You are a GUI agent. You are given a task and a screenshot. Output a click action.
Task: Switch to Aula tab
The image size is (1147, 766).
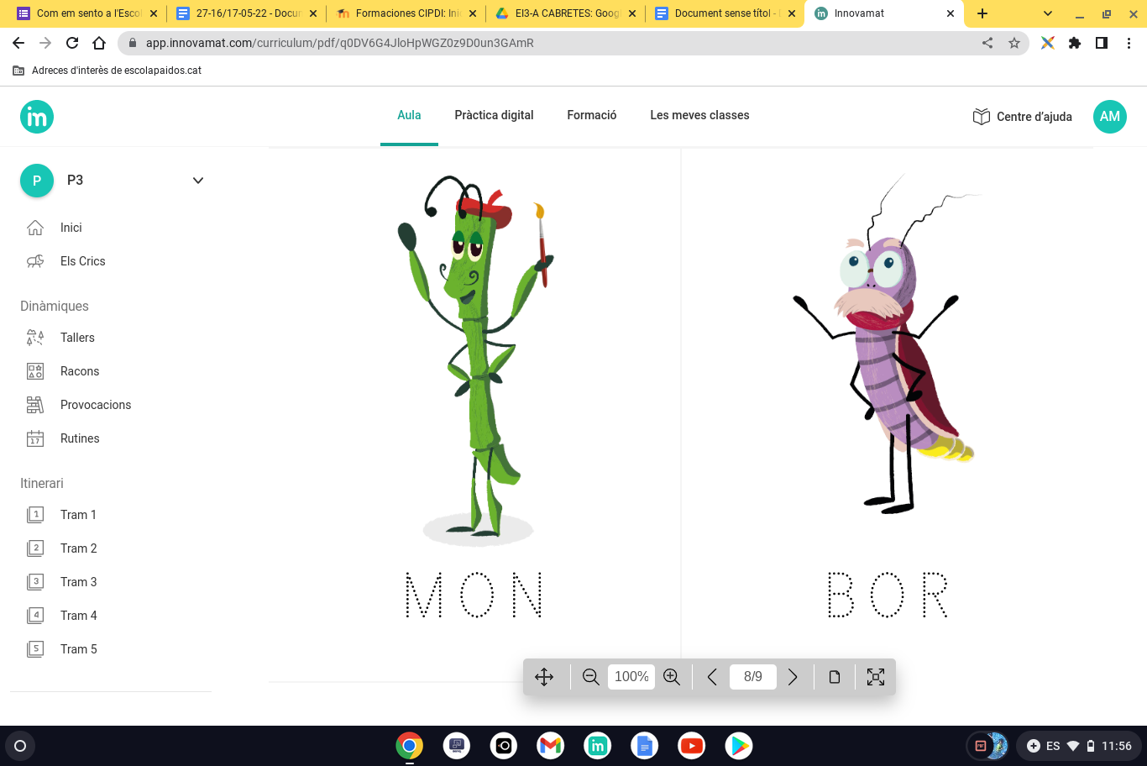(409, 115)
